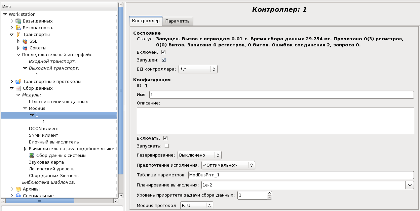Toggle the Включен checkbox in Состояние
This screenshot has width=420, height=211.
point(164,52)
